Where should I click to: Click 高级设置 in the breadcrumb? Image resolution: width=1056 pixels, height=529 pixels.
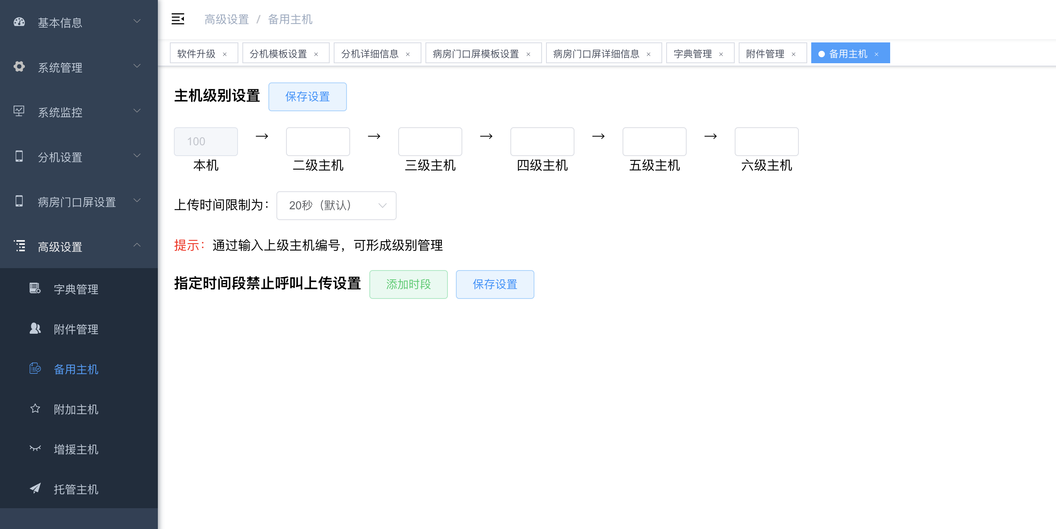pos(227,19)
